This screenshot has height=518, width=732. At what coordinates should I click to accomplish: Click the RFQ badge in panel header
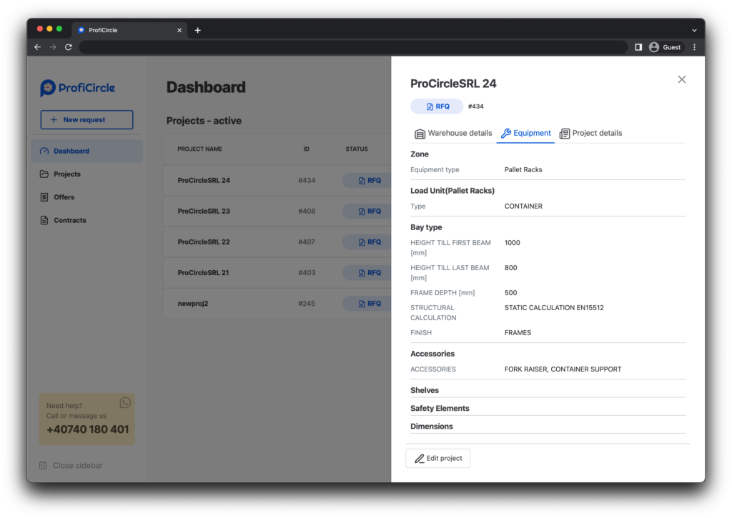click(437, 107)
